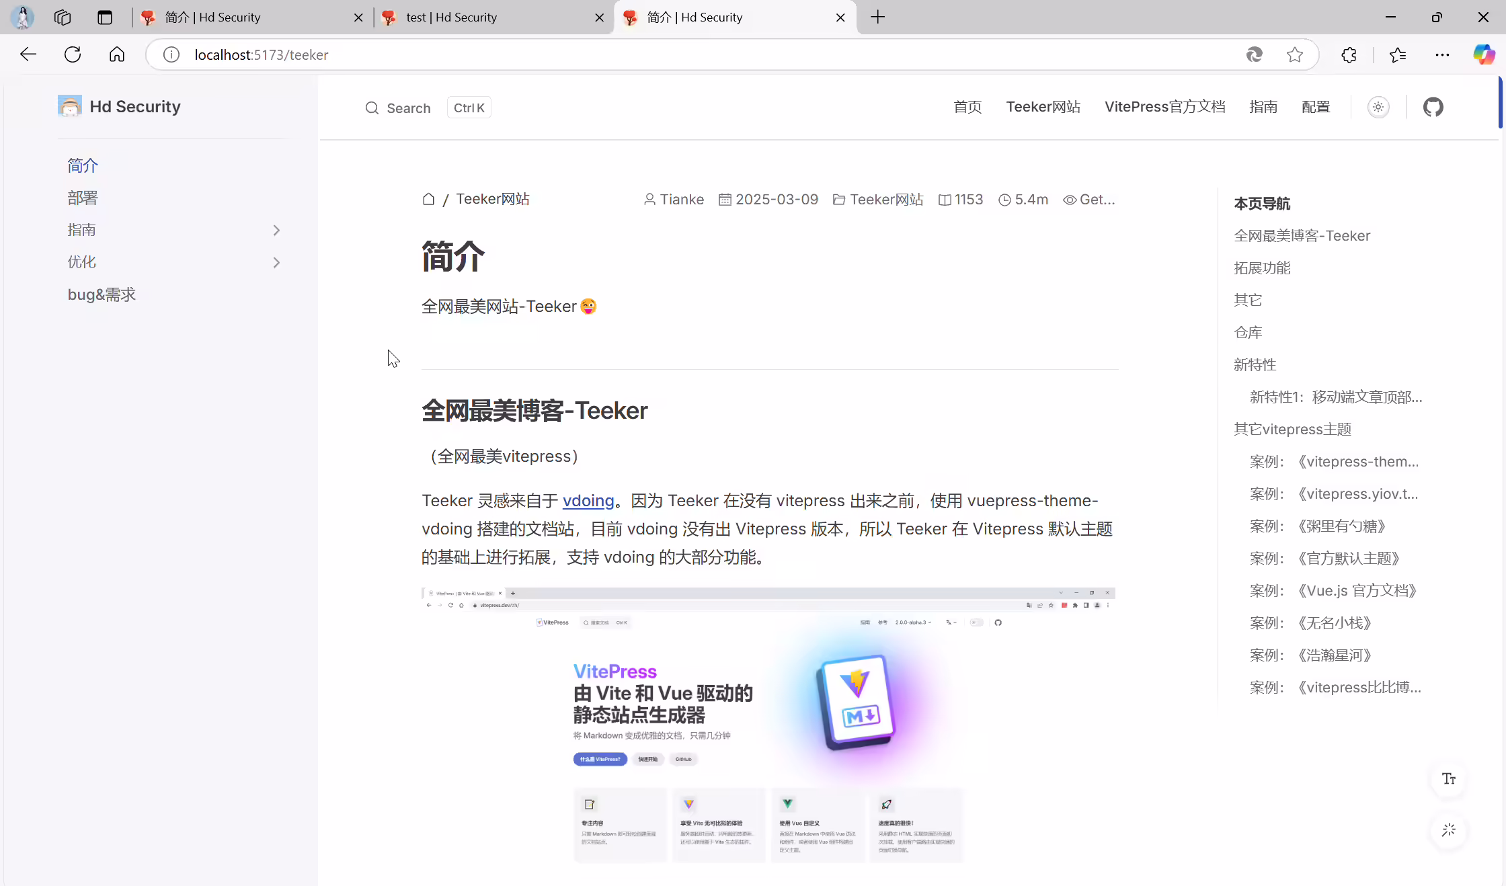The height and width of the screenshot is (886, 1506).
Task: Follow the vdoing hyperlink in the article
Action: (588, 501)
